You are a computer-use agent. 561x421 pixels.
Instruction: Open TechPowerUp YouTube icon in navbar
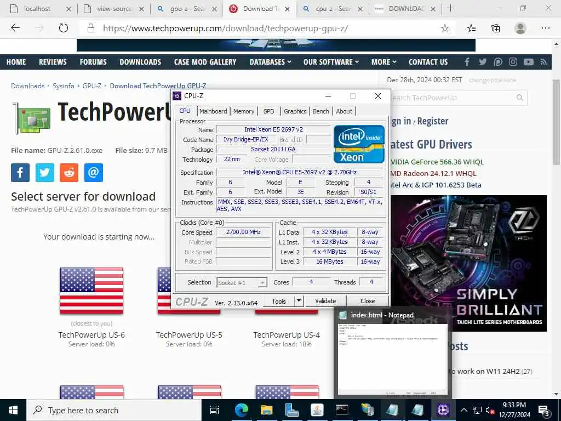(x=529, y=62)
